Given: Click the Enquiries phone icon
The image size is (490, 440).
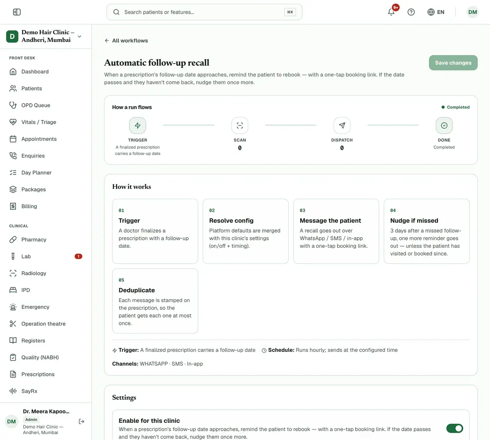Looking at the screenshot, I should [13, 156].
